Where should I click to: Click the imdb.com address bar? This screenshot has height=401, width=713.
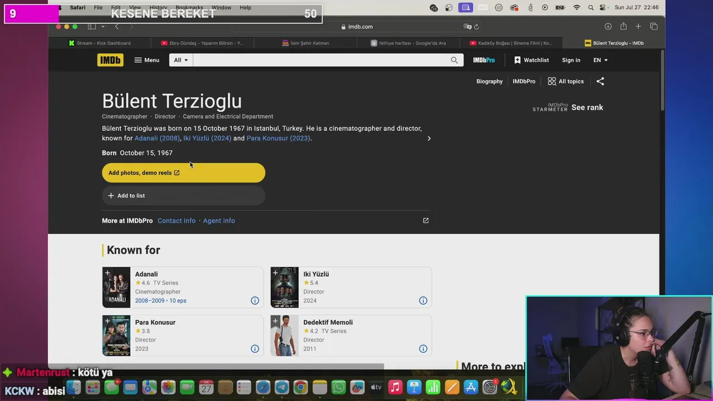coord(356,27)
